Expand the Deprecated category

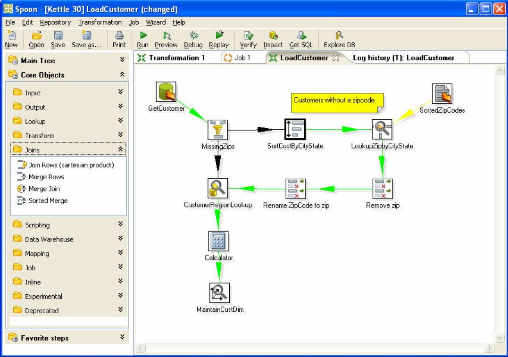121,310
